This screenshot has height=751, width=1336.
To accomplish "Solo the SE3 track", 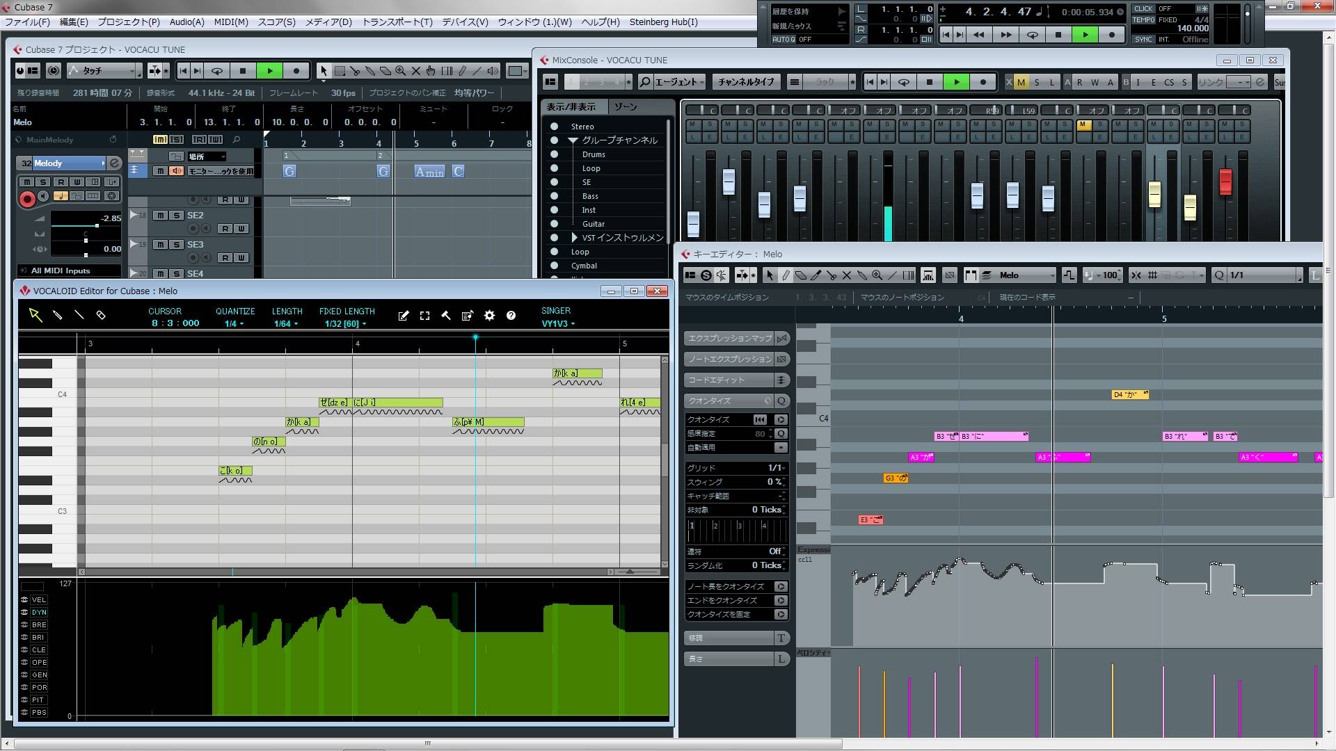I will (177, 245).
